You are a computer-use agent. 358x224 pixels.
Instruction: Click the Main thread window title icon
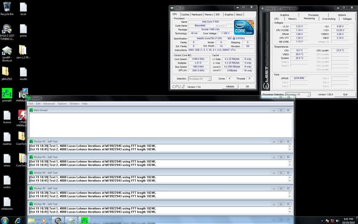[31, 110]
